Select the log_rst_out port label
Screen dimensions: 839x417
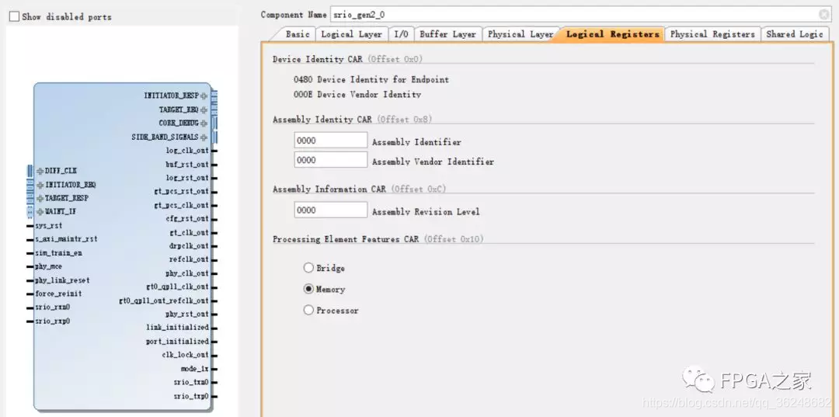tap(187, 178)
